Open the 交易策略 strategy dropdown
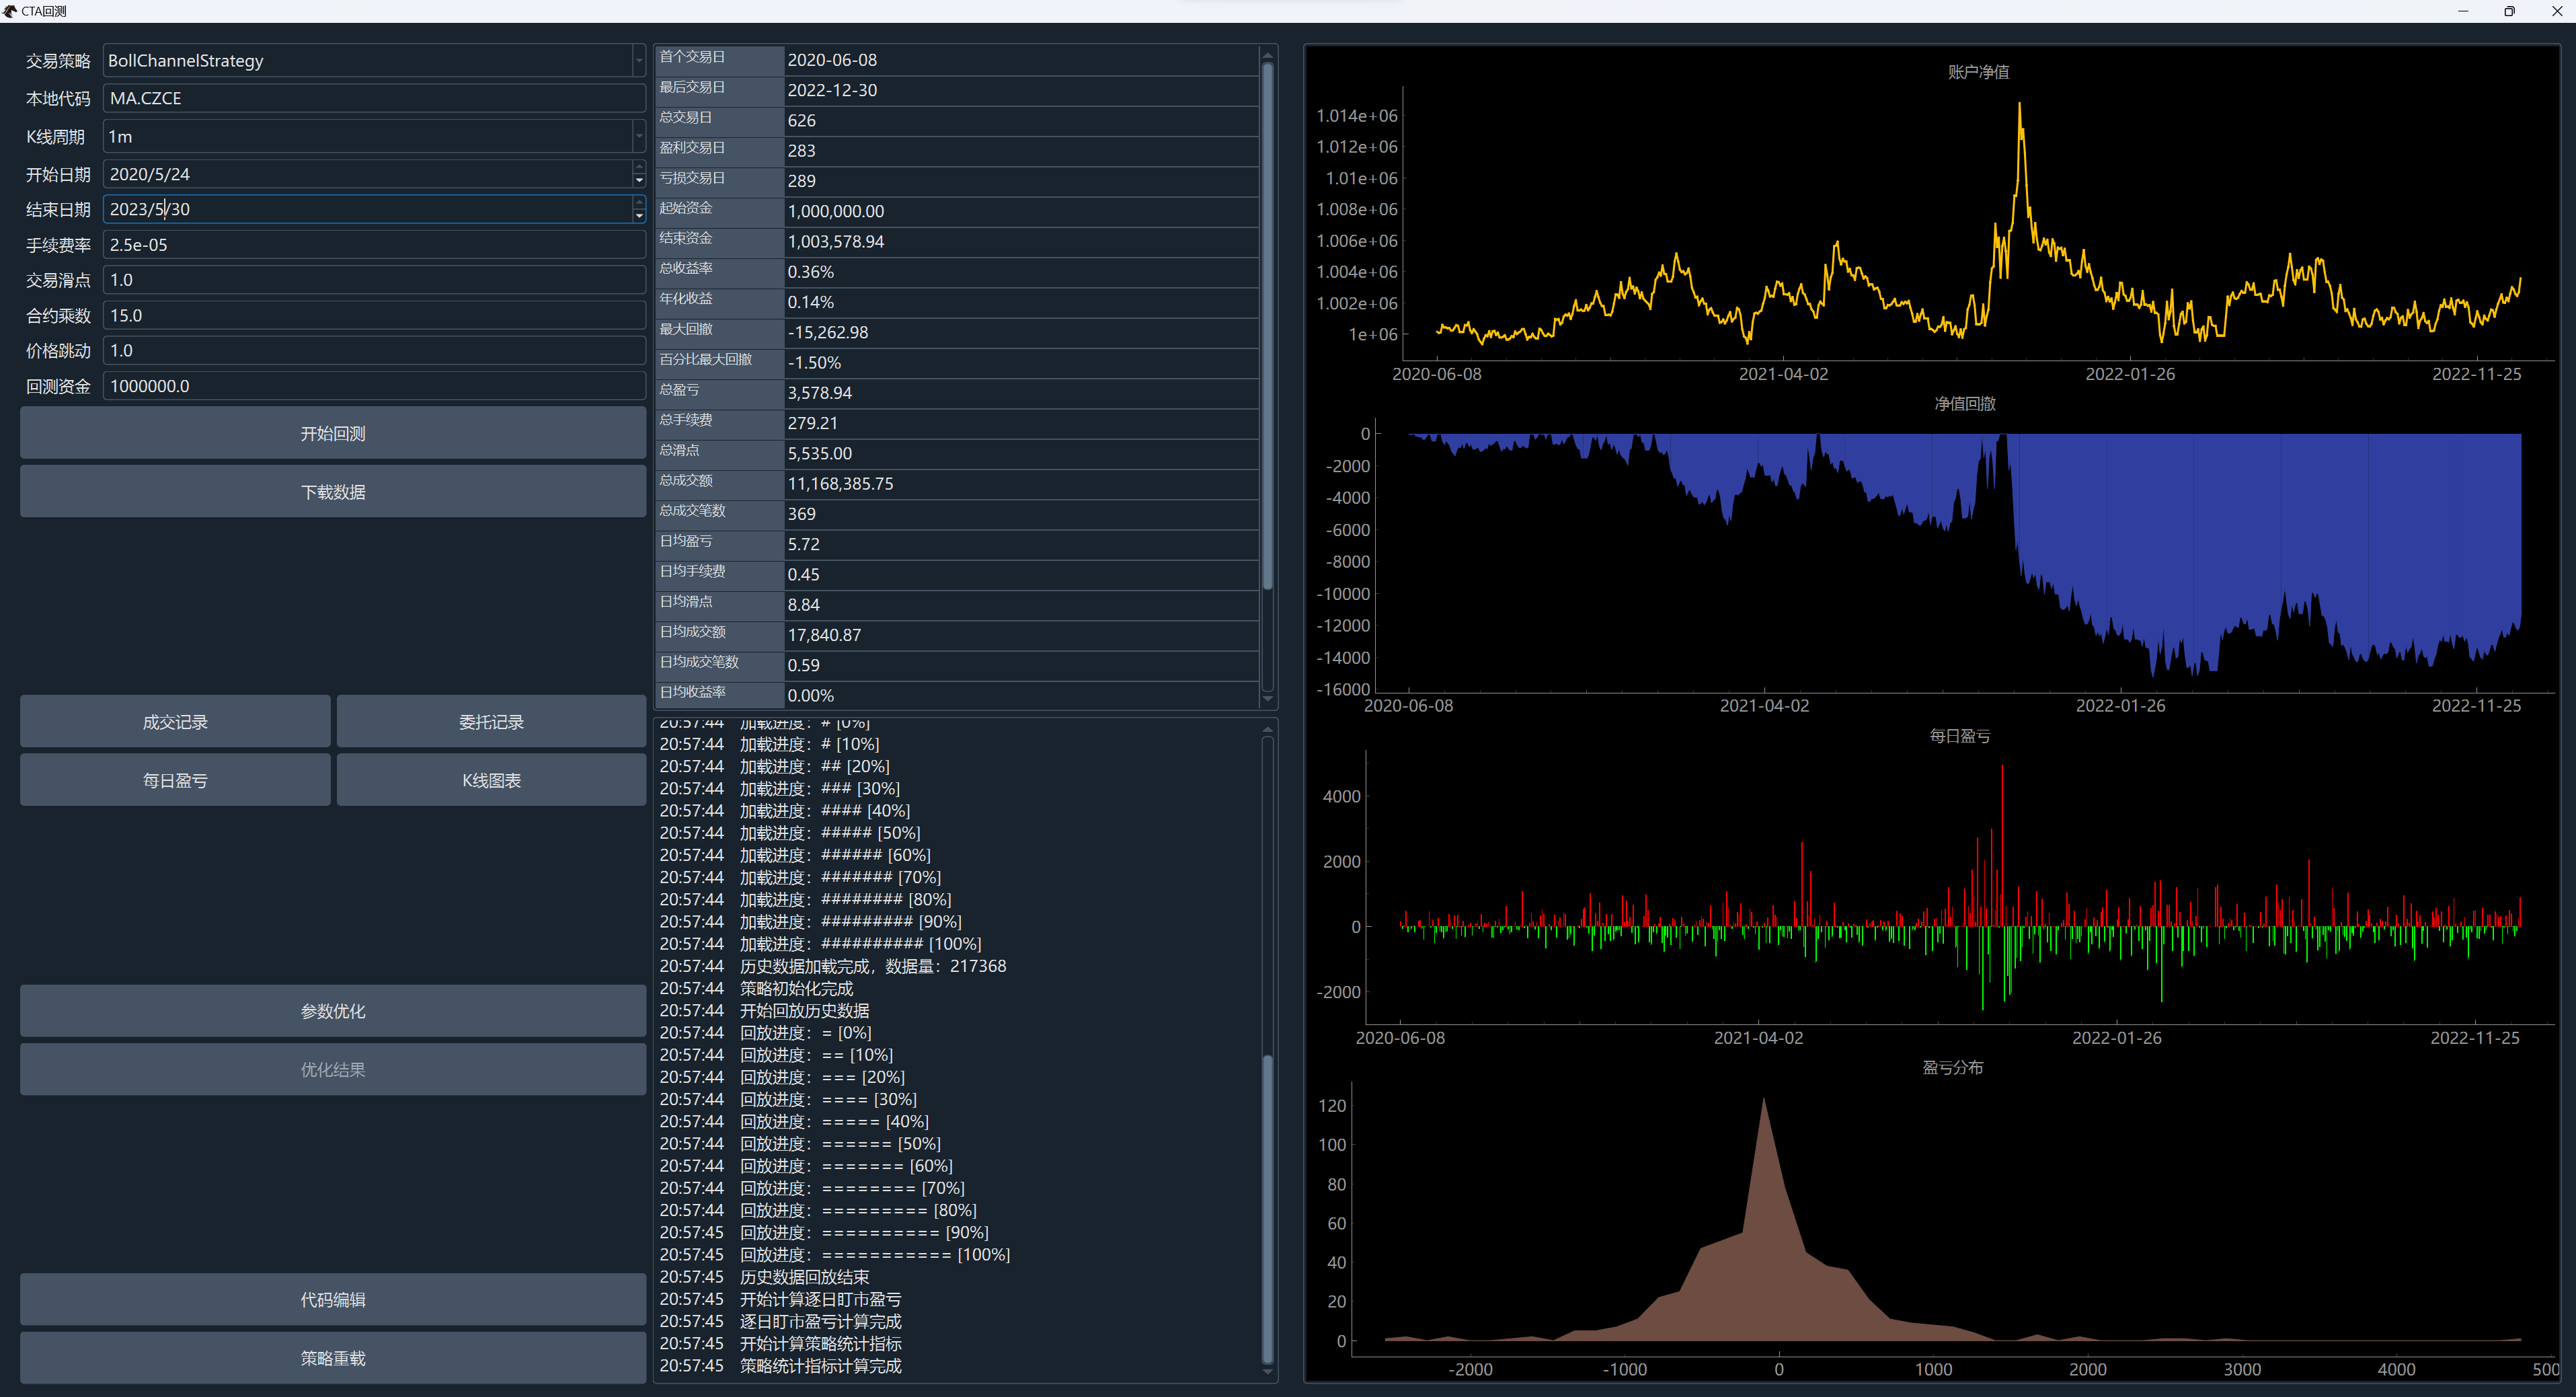This screenshot has height=1397, width=2576. (x=638, y=61)
